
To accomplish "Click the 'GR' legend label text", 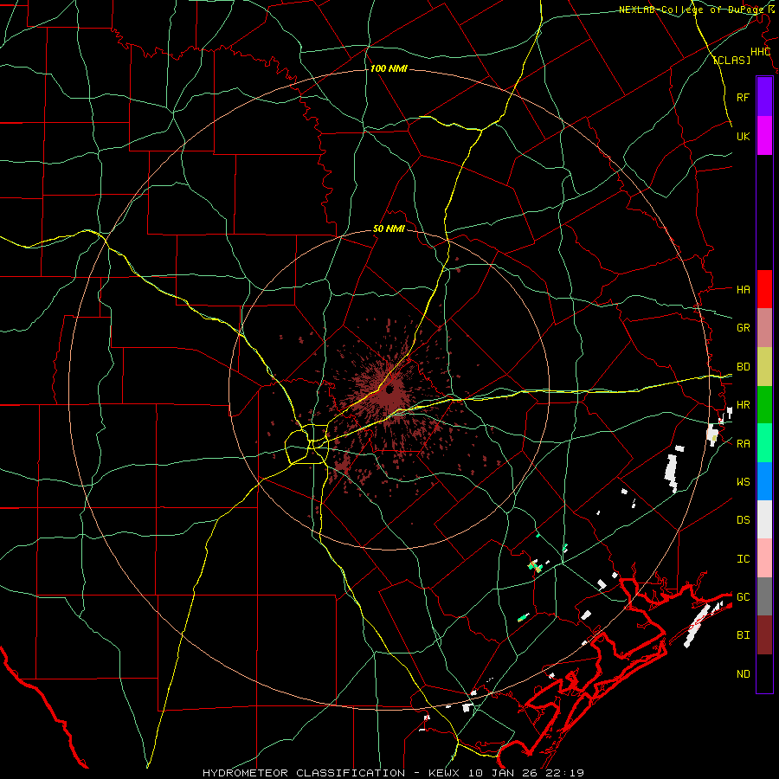I will click(743, 328).
